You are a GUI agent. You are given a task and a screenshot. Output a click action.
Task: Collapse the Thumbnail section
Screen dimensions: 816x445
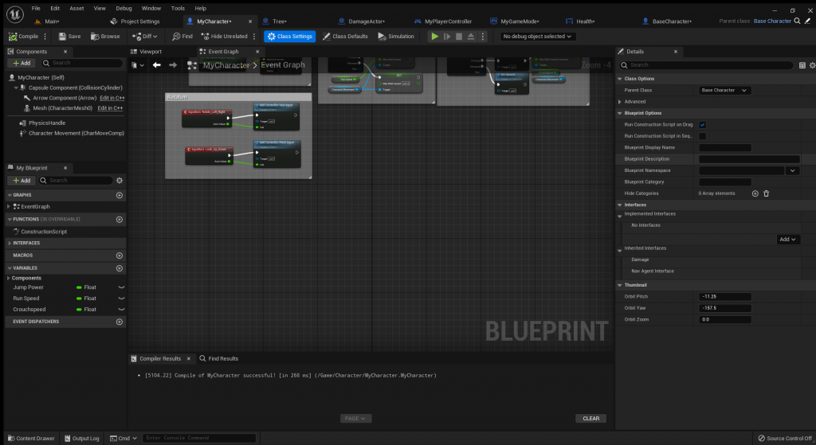[620, 286]
